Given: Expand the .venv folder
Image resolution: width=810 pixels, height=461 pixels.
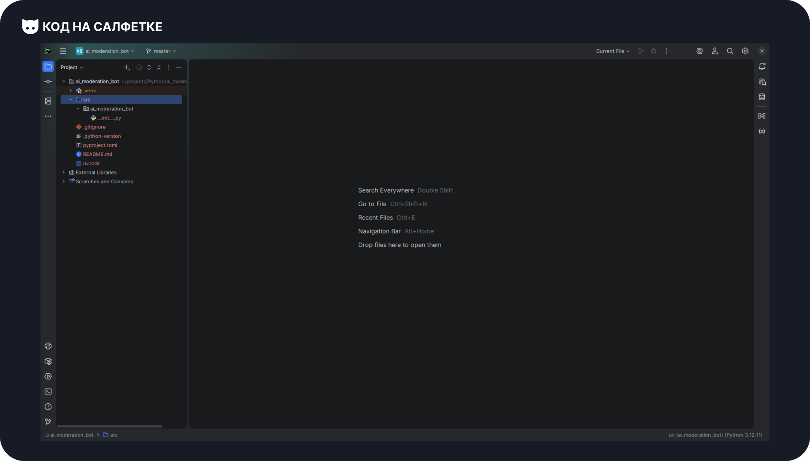Looking at the screenshot, I should 71,91.
